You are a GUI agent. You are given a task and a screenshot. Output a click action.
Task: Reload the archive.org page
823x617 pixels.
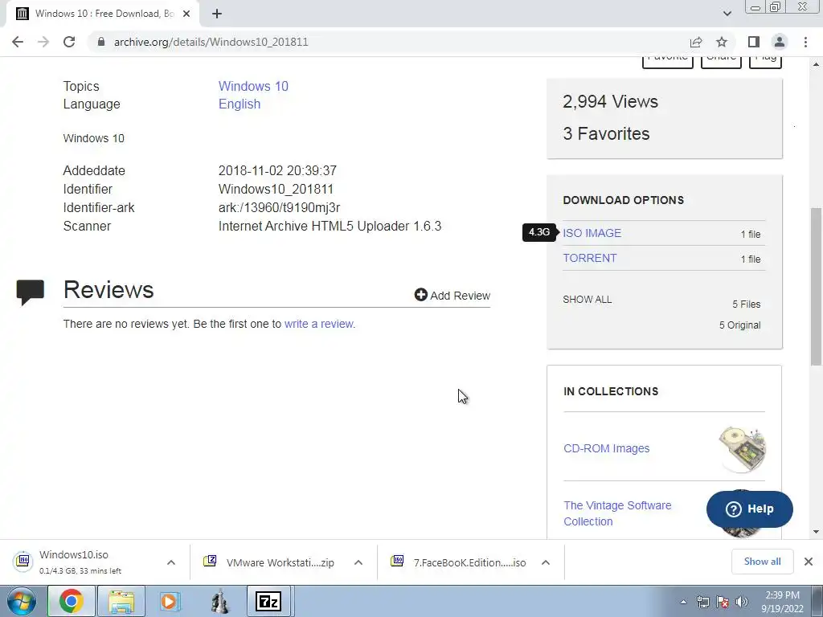pyautogui.click(x=69, y=42)
